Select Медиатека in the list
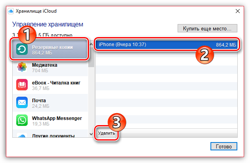Viewport: 250px width, 163px height. (x=50, y=67)
